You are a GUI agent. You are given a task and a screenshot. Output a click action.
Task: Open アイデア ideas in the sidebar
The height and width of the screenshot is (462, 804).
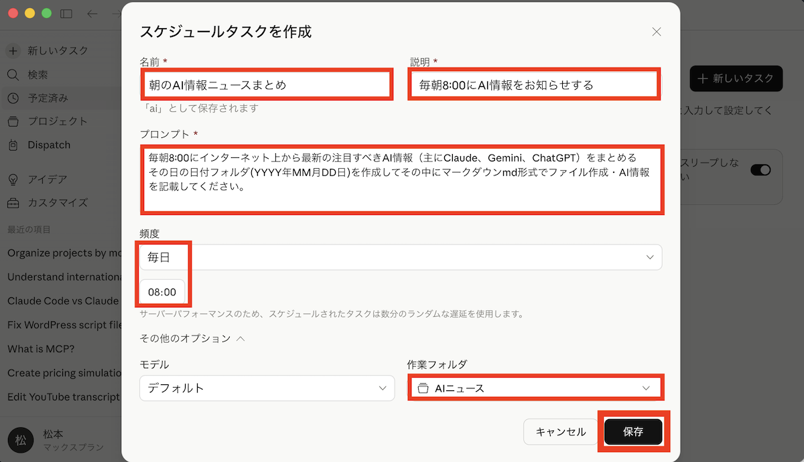47,179
